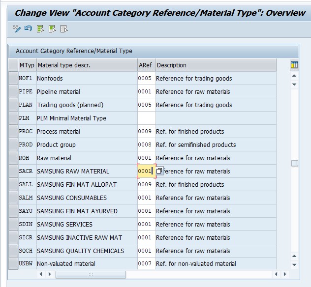The width and height of the screenshot is (311, 287).
Task: Click the Select Block toolbar icon
Action: pyautogui.click(x=52, y=29)
